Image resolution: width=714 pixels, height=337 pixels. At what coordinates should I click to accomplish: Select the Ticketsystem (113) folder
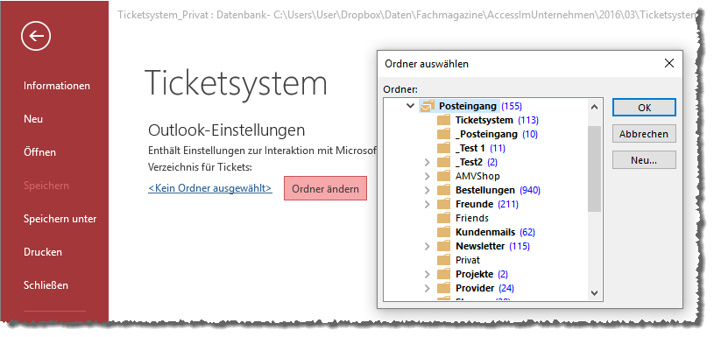click(x=497, y=121)
